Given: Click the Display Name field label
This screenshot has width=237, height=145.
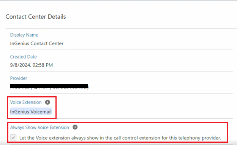Looking at the screenshot, I should coord(24,35).
